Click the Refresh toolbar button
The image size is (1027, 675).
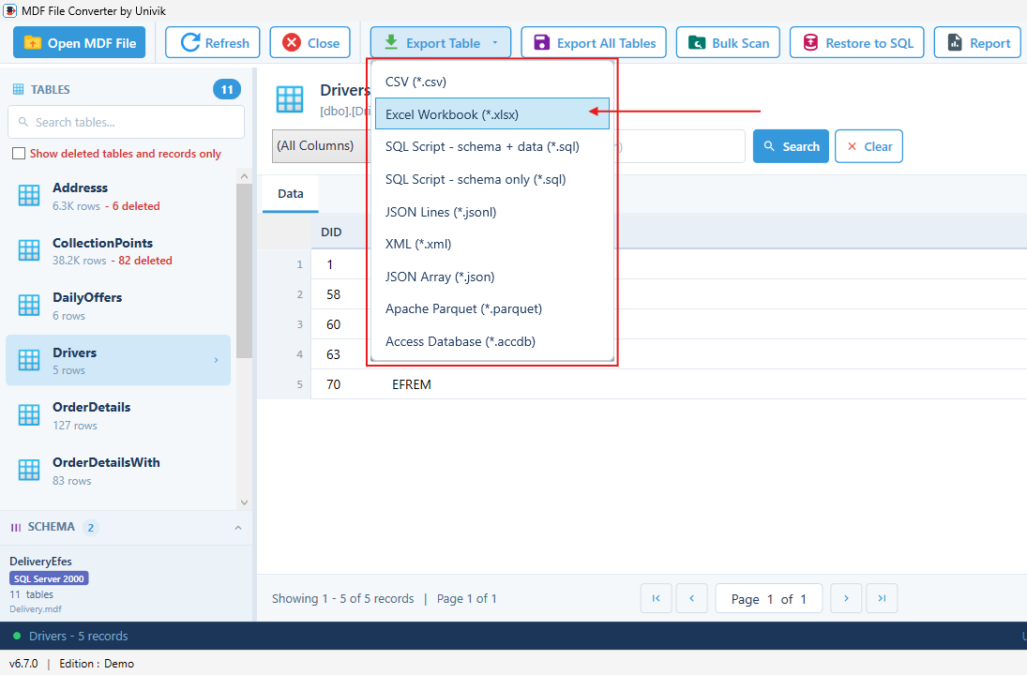[213, 43]
